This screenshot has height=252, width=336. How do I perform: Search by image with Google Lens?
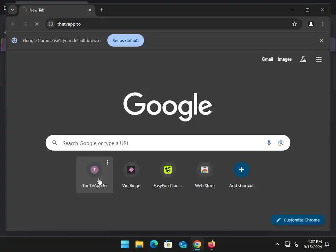[281, 143]
